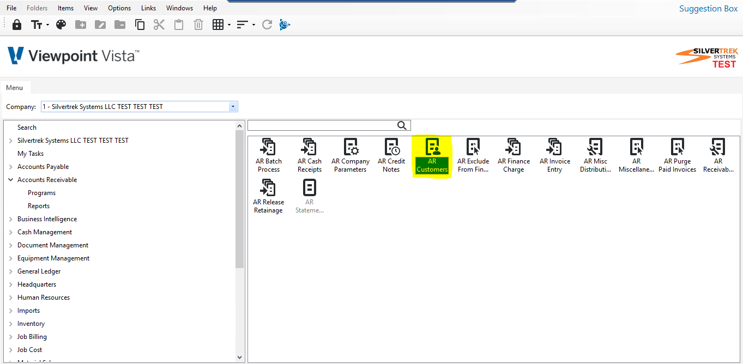Image resolution: width=743 pixels, height=364 pixels.
Task: Click the refresh arrow icon
Action: [x=267, y=25]
